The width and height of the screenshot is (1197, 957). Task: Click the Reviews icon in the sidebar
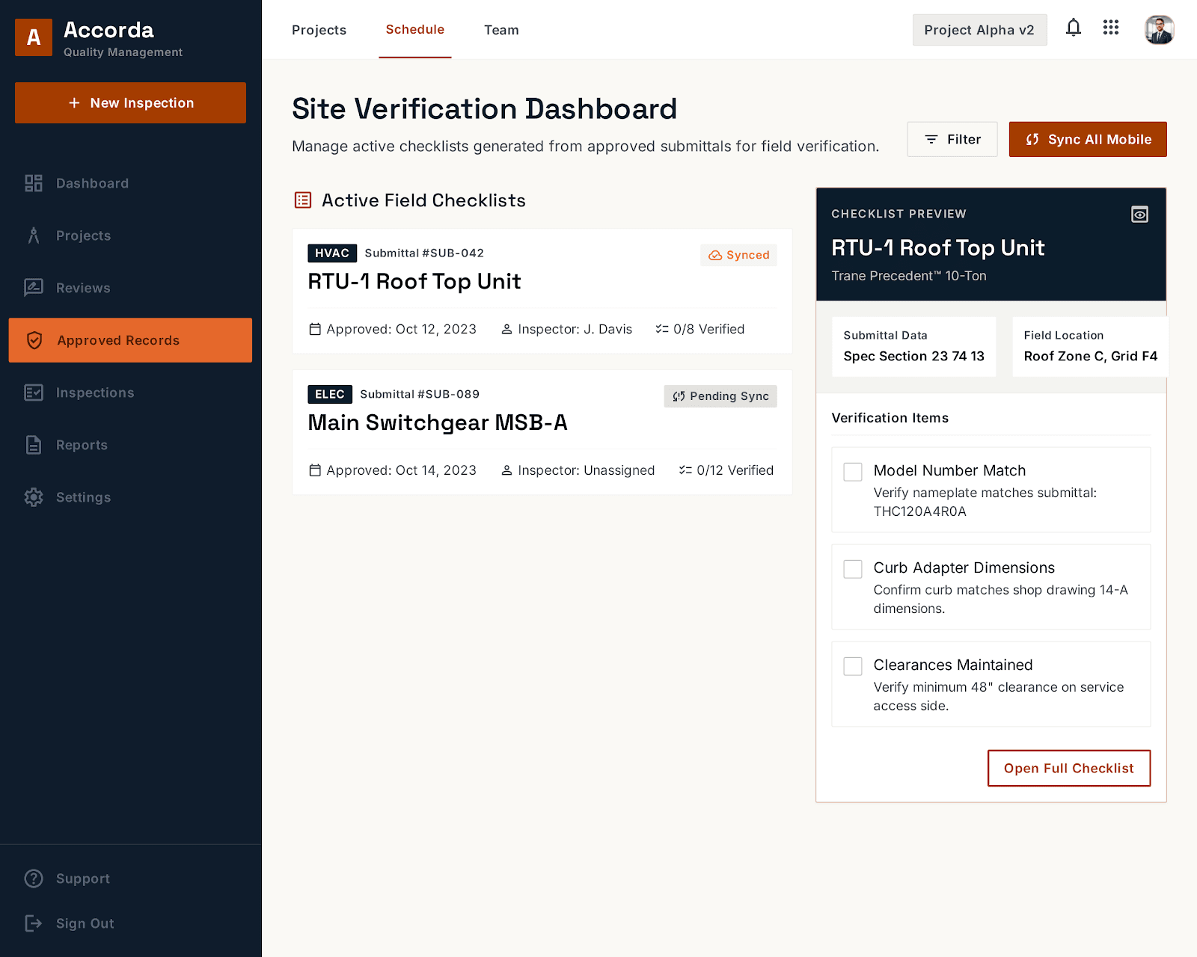(34, 288)
